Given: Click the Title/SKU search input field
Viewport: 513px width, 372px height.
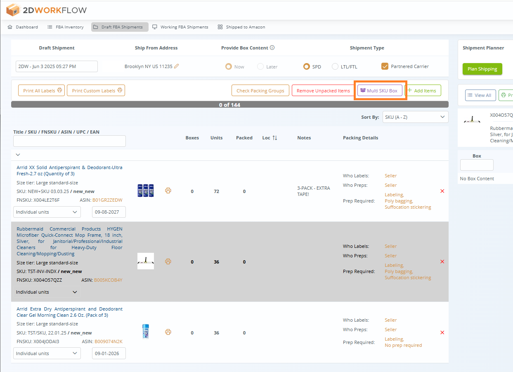Looking at the screenshot, I should [69, 141].
